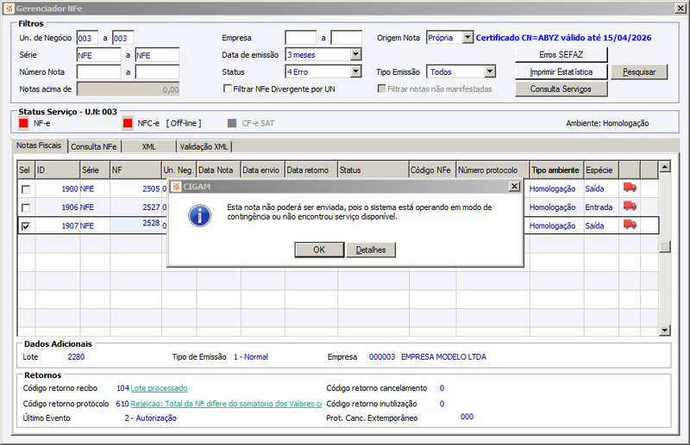Viewport: 690px width, 445px height.
Task: Open the XML tab
Action: point(148,146)
